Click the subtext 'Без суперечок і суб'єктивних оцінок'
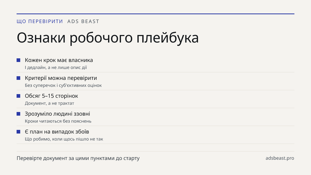This screenshot has height=175, width=311. click(63, 85)
